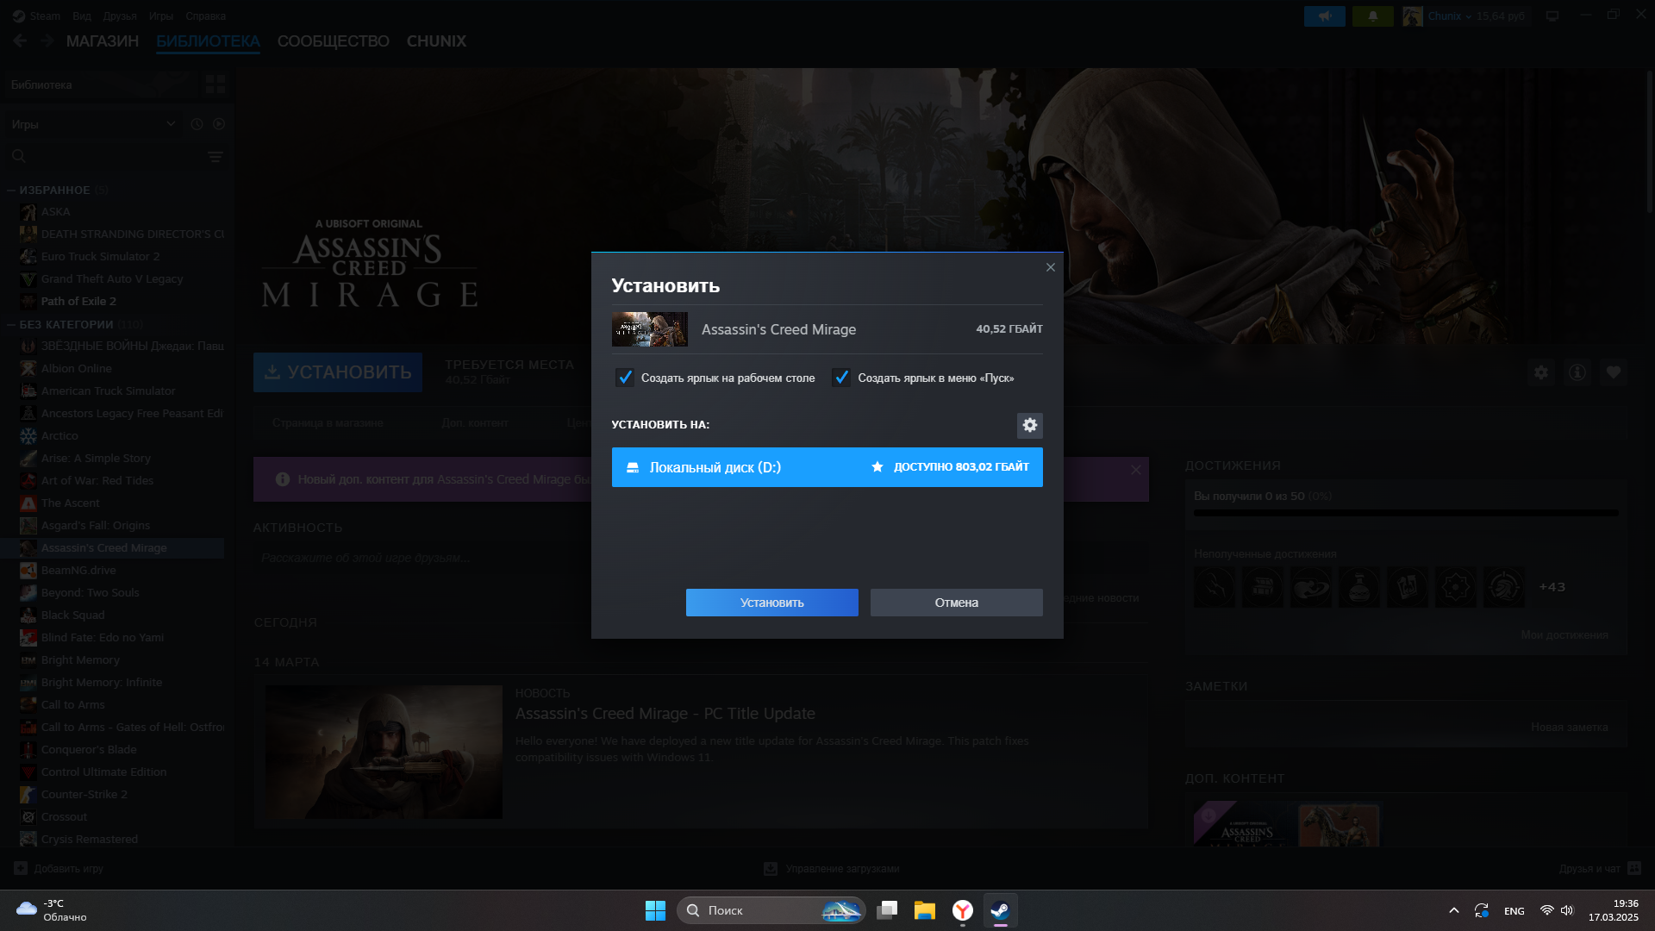Click recent activity clock icon
Image resolution: width=1655 pixels, height=931 pixels.
pos(197,124)
